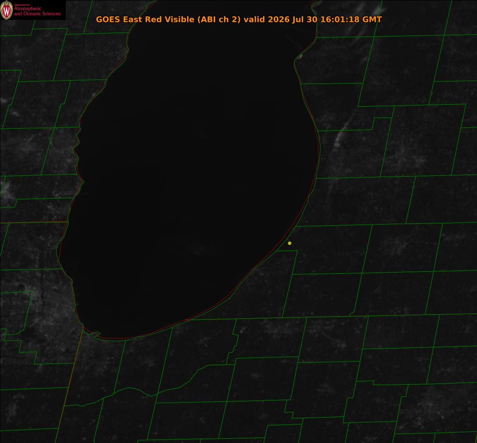This screenshot has width=477, height=443.
Task: Click the red W crest logo
Action: pyautogui.click(x=6, y=10)
